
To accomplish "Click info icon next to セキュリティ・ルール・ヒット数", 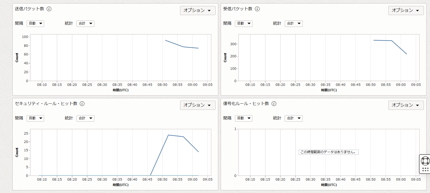I will pos(82,104).
